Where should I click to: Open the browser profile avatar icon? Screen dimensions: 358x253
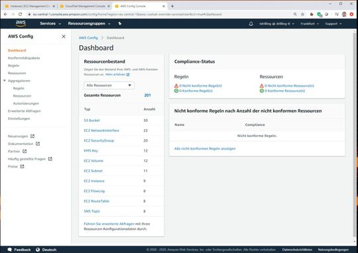click(344, 14)
